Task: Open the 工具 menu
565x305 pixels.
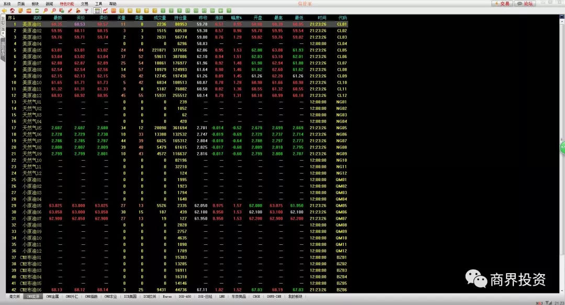Action: tap(98, 4)
